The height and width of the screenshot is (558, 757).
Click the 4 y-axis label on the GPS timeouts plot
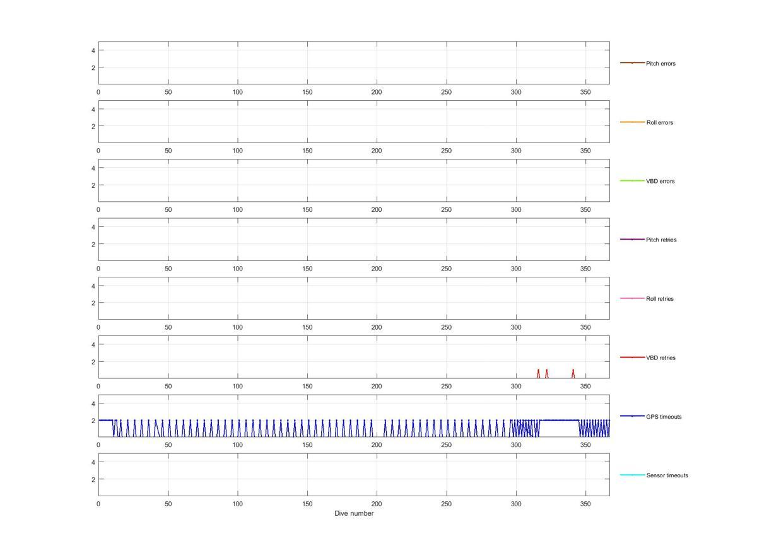pyautogui.click(x=93, y=404)
